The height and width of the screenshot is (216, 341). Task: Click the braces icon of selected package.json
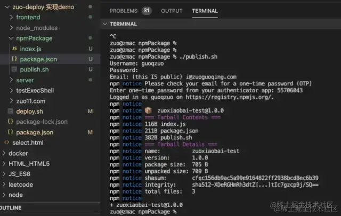pyautogui.click(x=14, y=59)
